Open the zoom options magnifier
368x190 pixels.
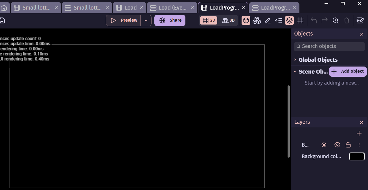point(336,21)
